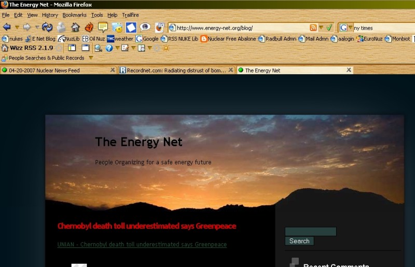Open the dropdown next to the Wizz RSS help icon
This screenshot has height=267, width=415.
(117, 48)
